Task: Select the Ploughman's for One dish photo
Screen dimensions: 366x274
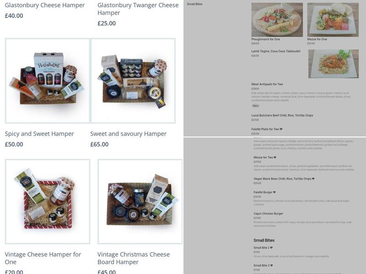Action: coord(277,20)
